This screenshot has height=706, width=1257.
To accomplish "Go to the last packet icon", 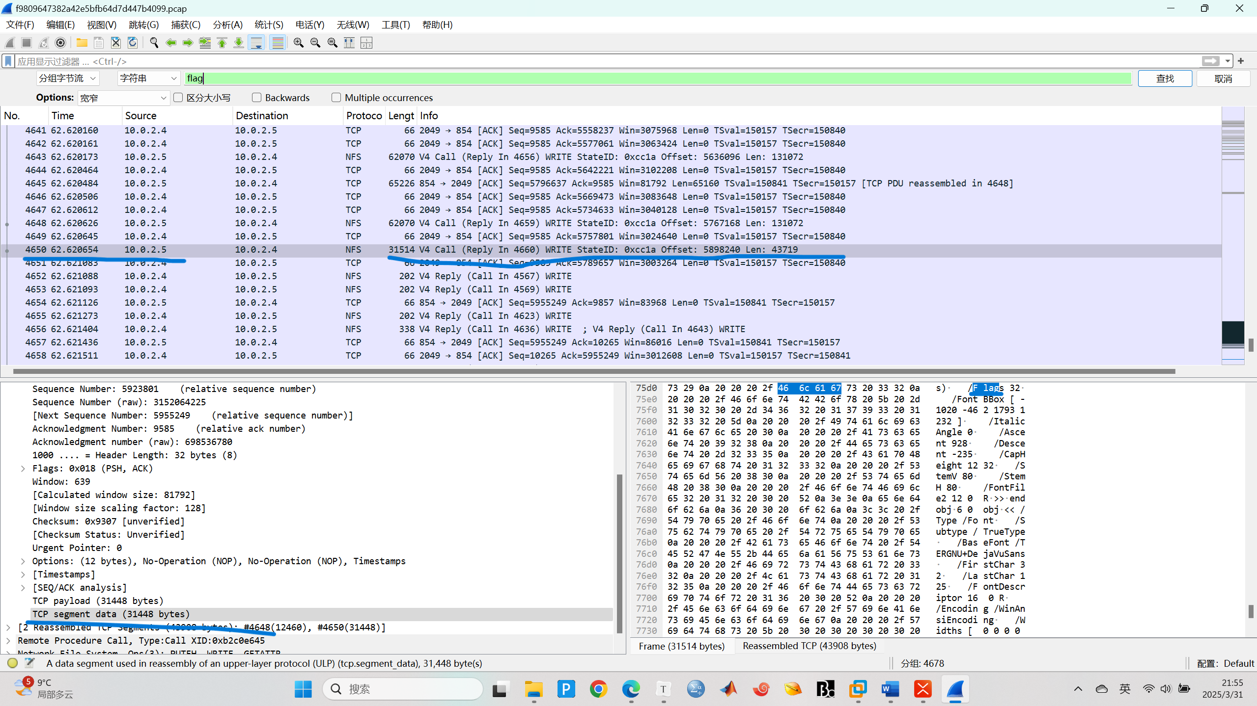I will (239, 43).
